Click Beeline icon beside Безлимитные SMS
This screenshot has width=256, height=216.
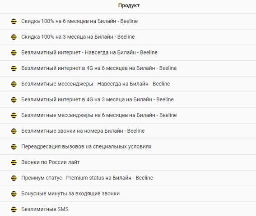pos(14,209)
